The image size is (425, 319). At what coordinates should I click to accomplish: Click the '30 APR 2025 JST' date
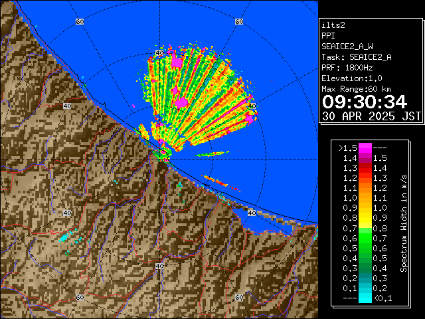[371, 116]
